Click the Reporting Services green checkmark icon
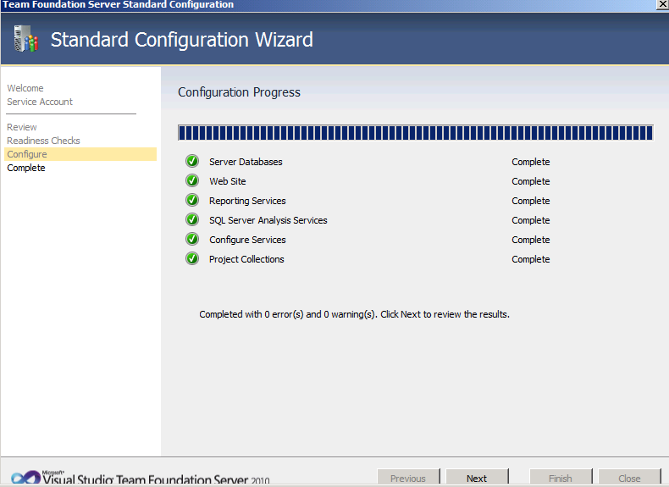 192,200
